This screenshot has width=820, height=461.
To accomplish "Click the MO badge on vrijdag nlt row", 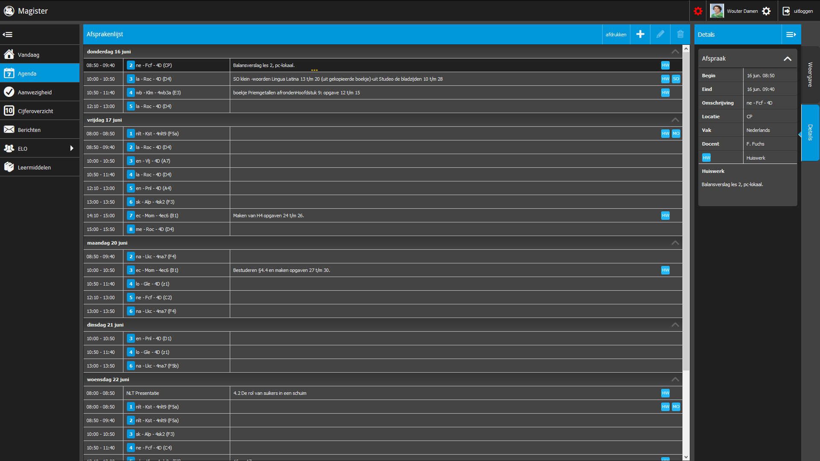I will 676,134.
